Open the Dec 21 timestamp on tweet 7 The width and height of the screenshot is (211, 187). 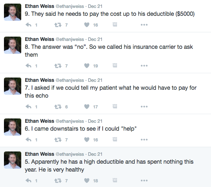(x=95, y=80)
